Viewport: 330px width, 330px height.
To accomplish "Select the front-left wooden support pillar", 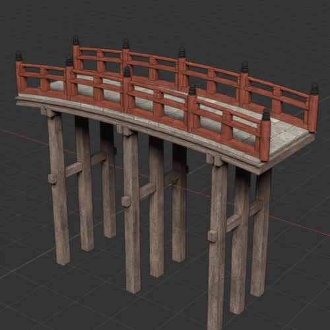I will point(59,189).
